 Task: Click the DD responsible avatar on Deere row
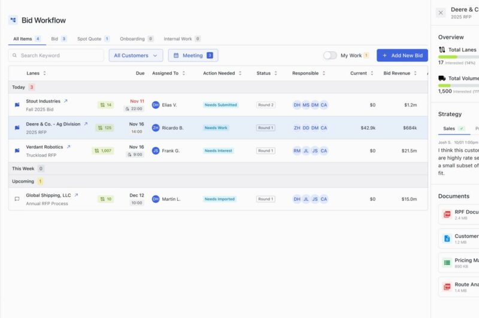pos(306,128)
